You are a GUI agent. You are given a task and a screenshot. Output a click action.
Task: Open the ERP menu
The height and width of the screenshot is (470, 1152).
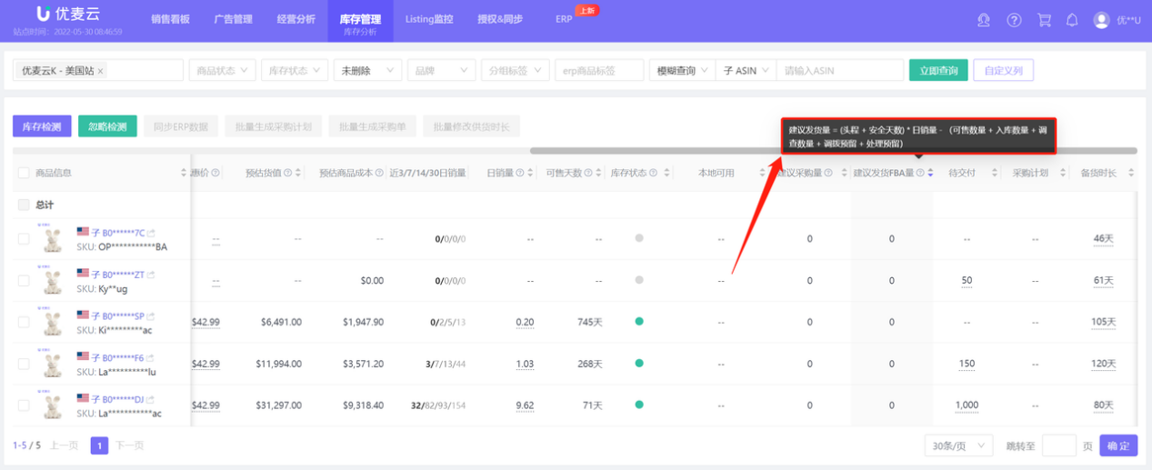pyautogui.click(x=564, y=19)
